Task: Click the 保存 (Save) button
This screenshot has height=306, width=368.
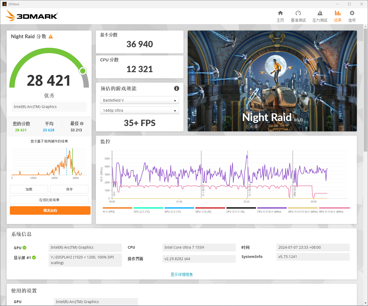Action: (x=69, y=189)
